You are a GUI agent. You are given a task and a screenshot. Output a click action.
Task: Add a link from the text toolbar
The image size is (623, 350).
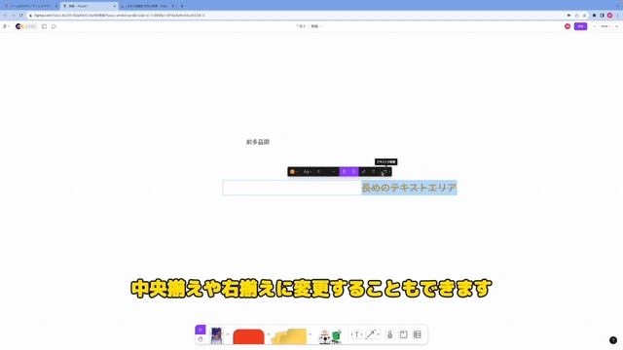[x=363, y=171]
